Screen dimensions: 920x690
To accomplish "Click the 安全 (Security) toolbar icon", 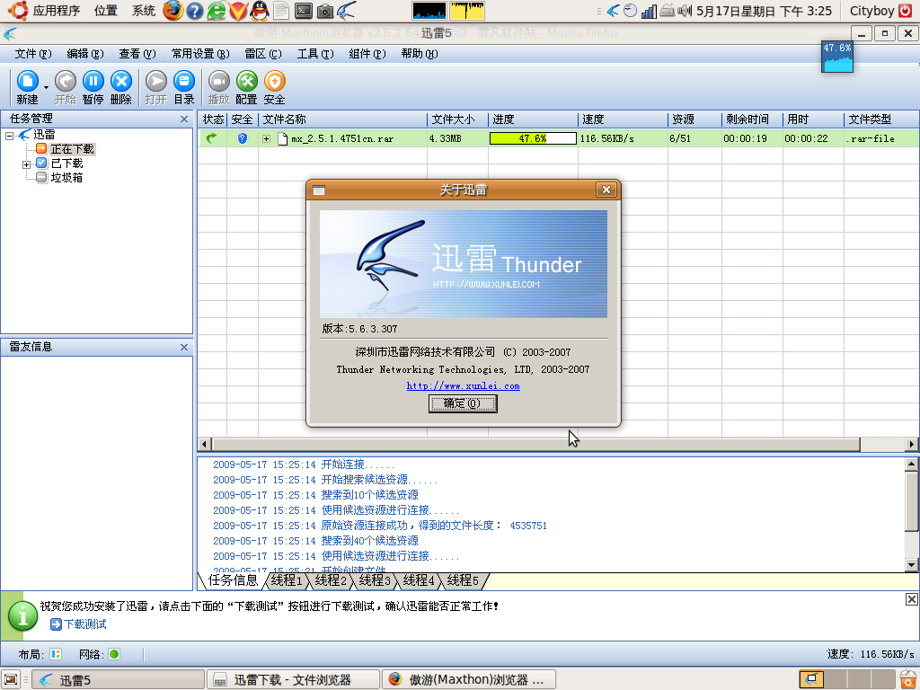I will click(274, 87).
